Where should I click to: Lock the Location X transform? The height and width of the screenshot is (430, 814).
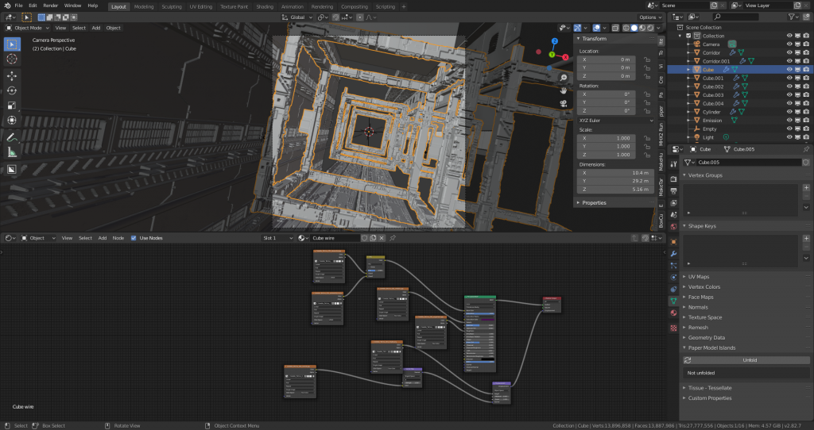(x=647, y=60)
